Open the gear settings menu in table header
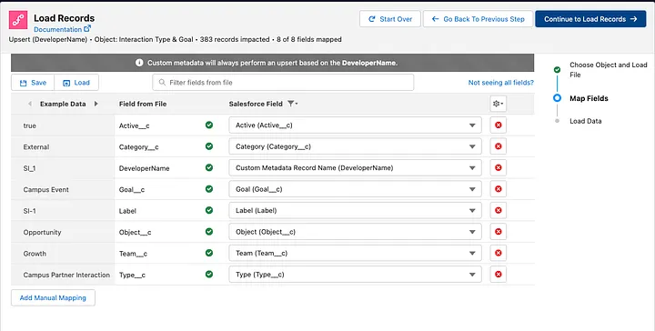This screenshot has width=655, height=331. (x=498, y=104)
